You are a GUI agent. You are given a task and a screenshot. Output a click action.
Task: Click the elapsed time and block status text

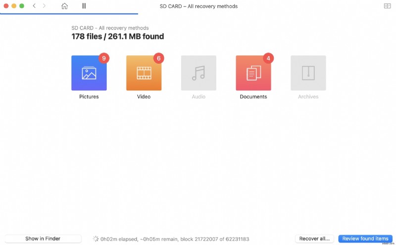click(175, 239)
